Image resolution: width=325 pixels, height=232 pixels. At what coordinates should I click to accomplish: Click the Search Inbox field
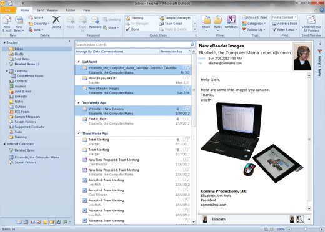[x=133, y=44]
